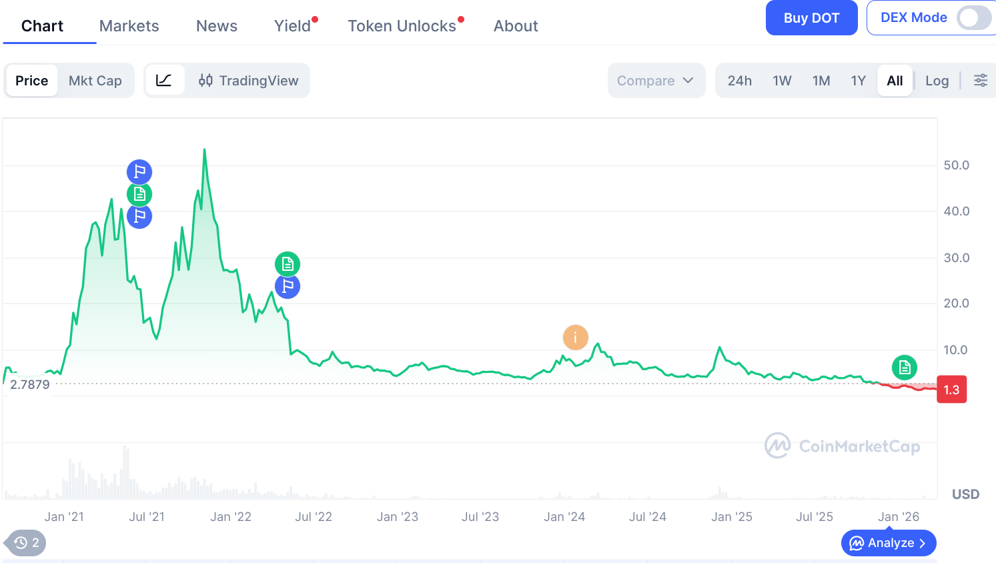Click the orange info marker on chart
The image size is (996, 563).
575,338
